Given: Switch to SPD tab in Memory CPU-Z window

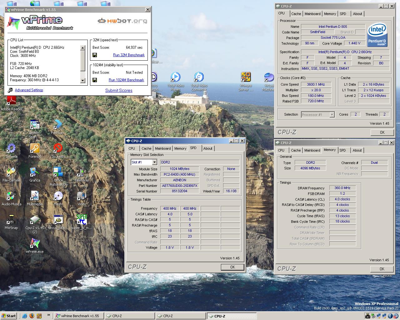Looking at the screenshot, I should click(343, 150).
